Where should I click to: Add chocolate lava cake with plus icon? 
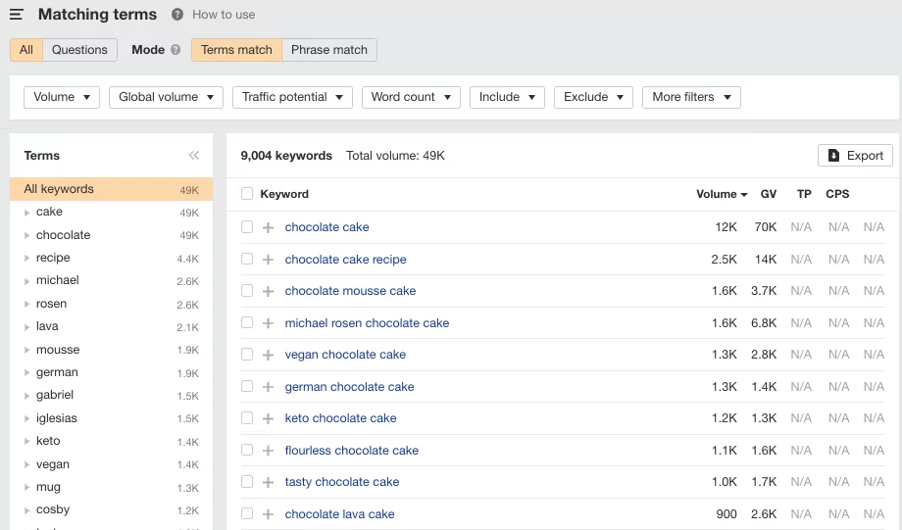pos(268,514)
